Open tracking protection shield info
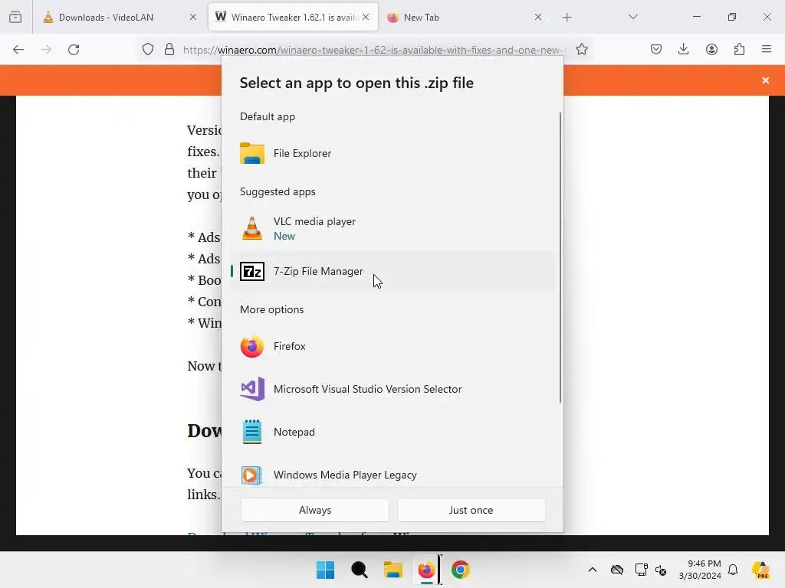Viewport: 785px width, 588px height. tap(148, 49)
